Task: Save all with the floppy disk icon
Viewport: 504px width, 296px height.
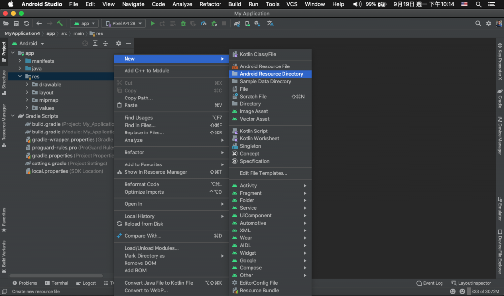Action: pos(16,24)
